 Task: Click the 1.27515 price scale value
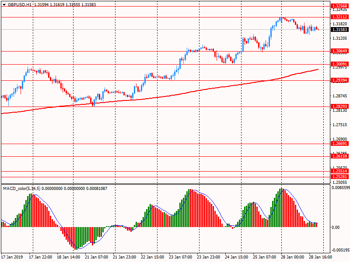coord(340,125)
